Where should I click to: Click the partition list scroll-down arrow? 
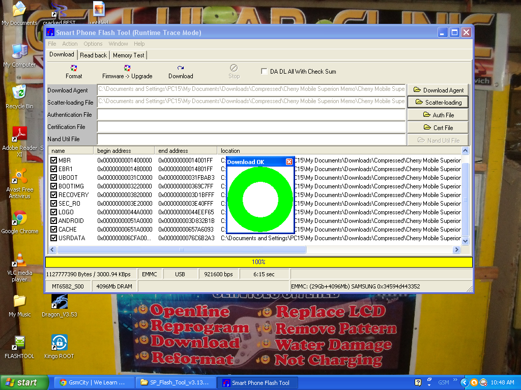tap(465, 241)
